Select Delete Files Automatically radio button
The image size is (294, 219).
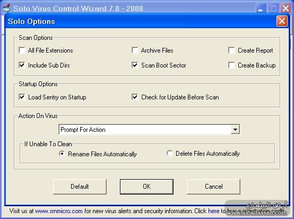tap(169, 153)
